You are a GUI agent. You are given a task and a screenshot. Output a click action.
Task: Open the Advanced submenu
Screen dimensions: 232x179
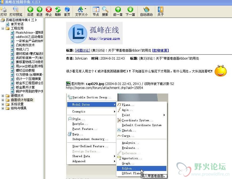click(x=91, y=161)
